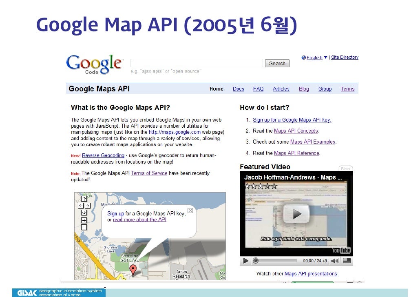Toggle fullscreen on the video player

pyautogui.click(x=347, y=260)
